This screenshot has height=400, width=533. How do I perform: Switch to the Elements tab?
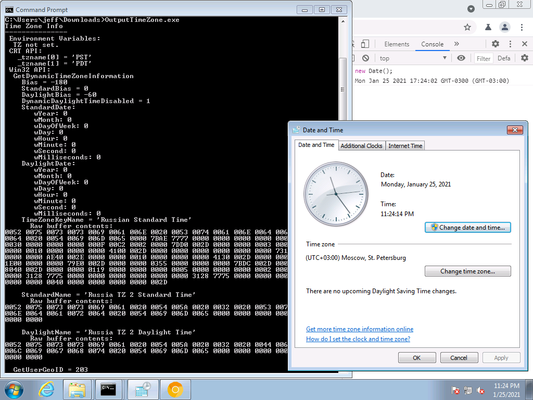[397, 44]
